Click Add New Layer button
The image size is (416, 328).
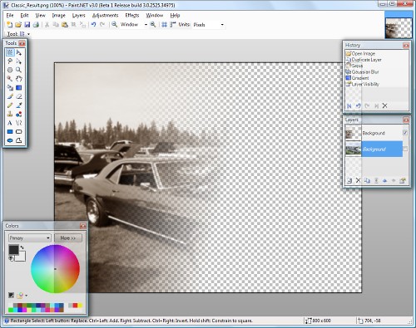point(349,181)
